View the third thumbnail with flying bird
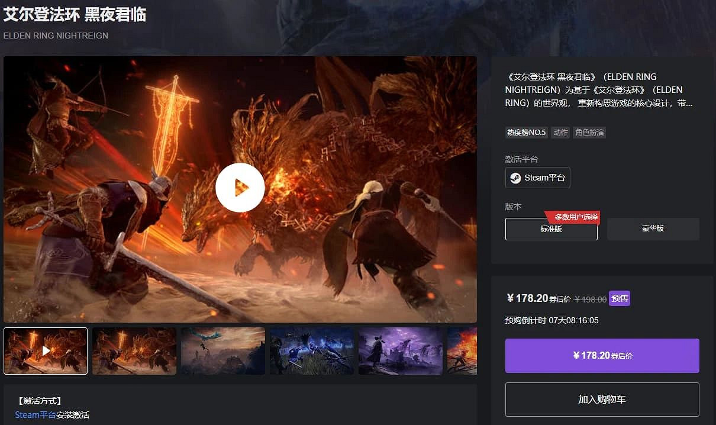Image resolution: width=716 pixels, height=425 pixels. click(x=223, y=351)
